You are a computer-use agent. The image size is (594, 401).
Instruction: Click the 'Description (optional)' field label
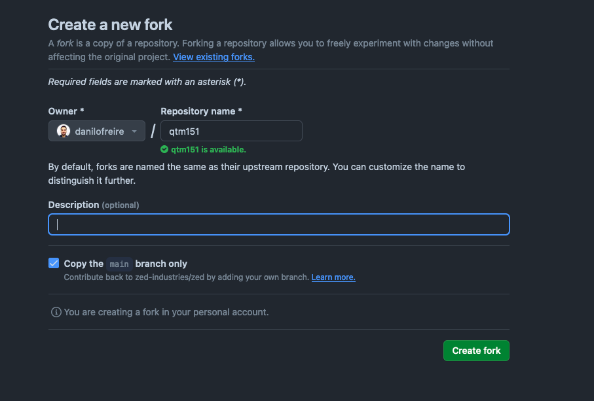click(94, 205)
